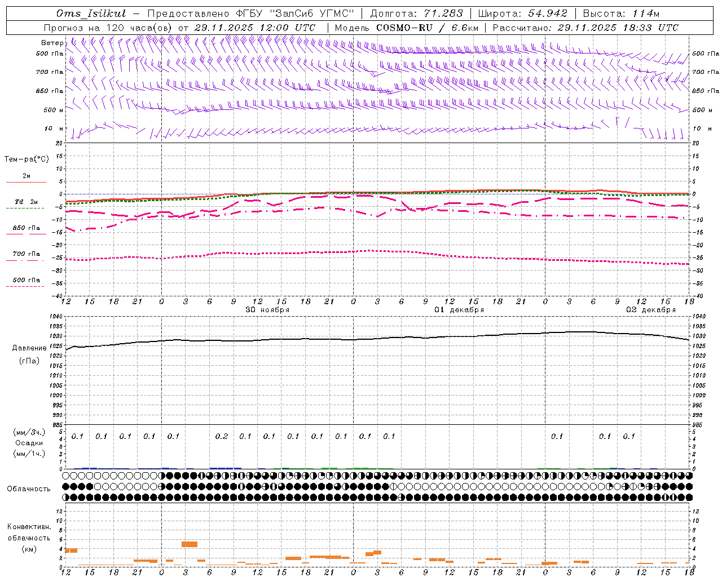Click the (мм/3ч.) precipitation unit label
The image size is (722, 577).
29,432
